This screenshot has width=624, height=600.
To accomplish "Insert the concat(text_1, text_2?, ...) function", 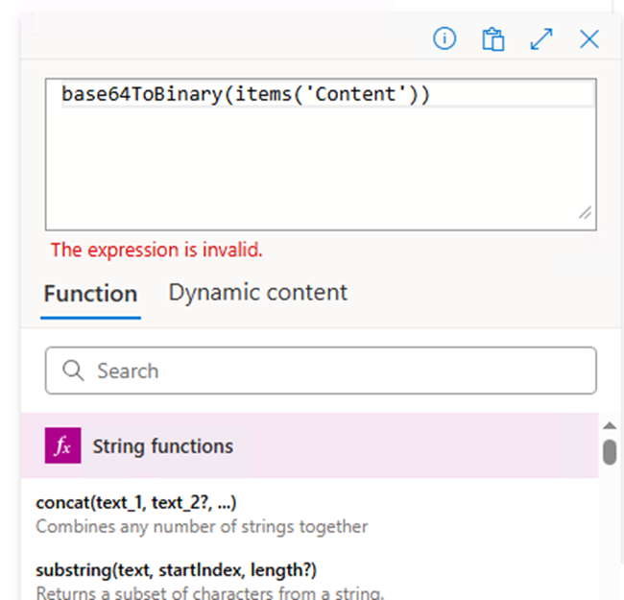I will 135,503.
